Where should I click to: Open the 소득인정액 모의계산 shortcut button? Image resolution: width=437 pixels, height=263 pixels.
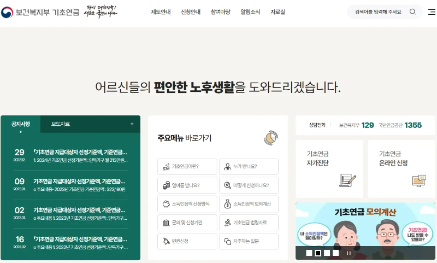249,204
